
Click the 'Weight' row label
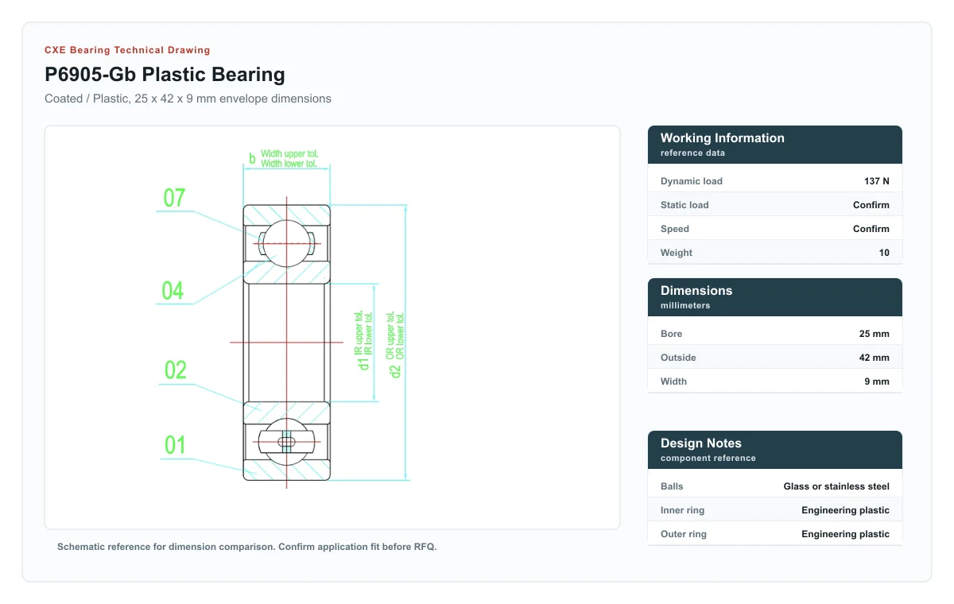pos(677,253)
